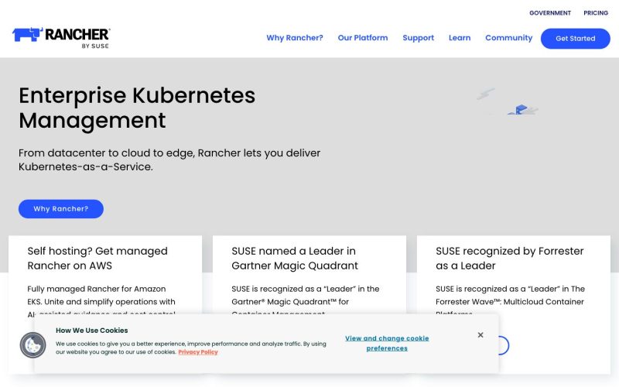The image size is (619, 387).
Task: Open the Our Platform menu
Action: click(x=363, y=38)
